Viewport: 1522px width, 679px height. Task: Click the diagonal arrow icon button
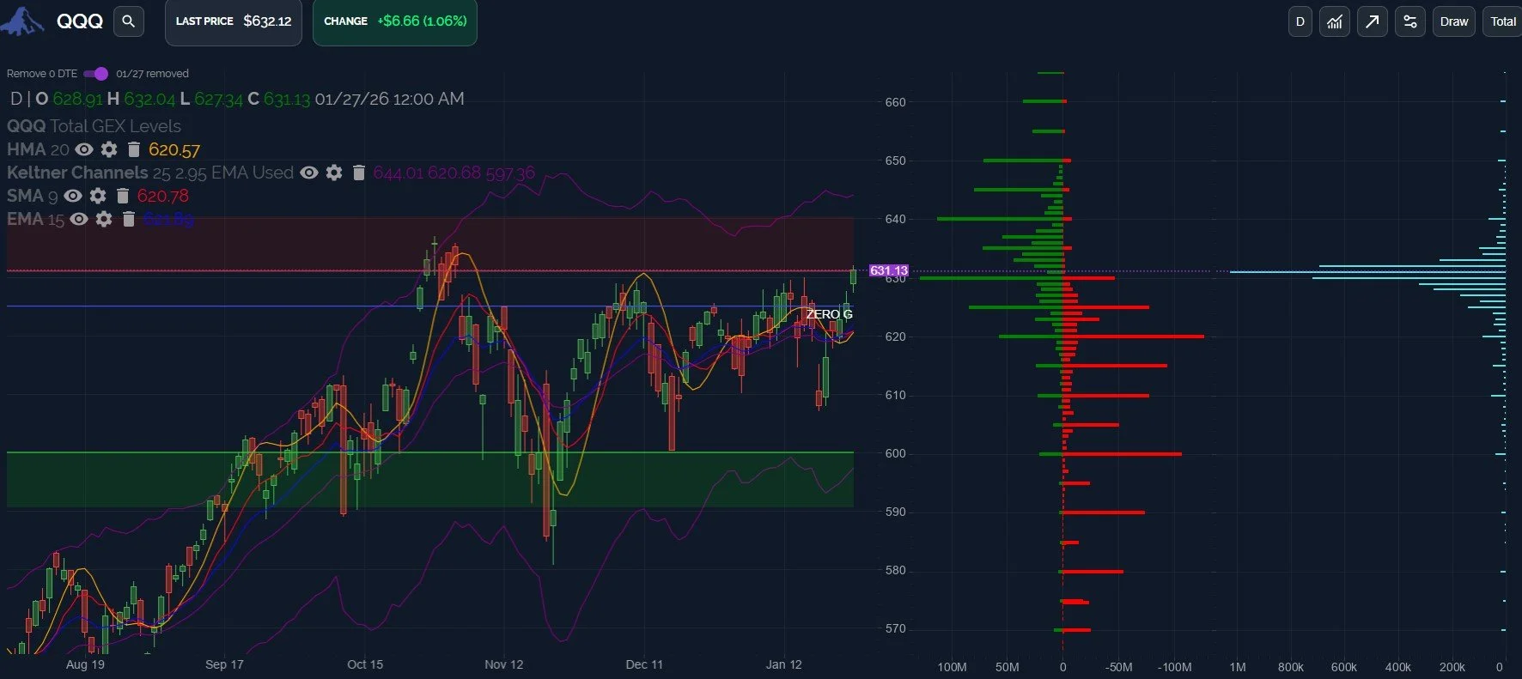click(x=1373, y=21)
